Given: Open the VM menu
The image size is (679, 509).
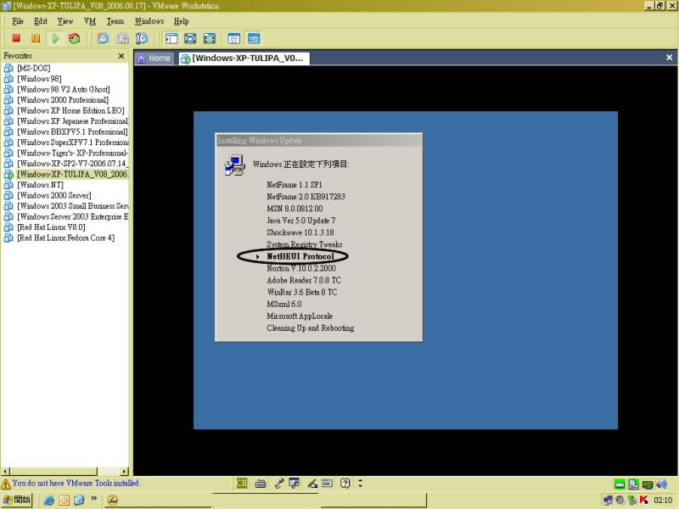Looking at the screenshot, I should 89,20.
